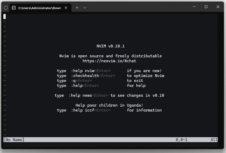Click the ':q' exit command text
The height and width of the screenshot is (153, 226).
(x=74, y=80)
